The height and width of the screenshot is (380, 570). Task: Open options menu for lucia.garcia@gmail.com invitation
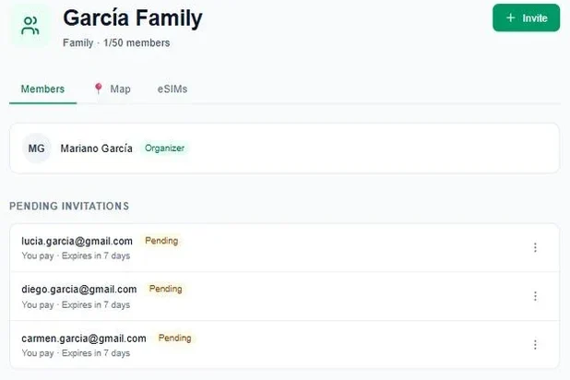[535, 247]
